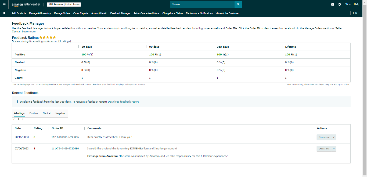Open Manage All Inventory

coord(40,13)
